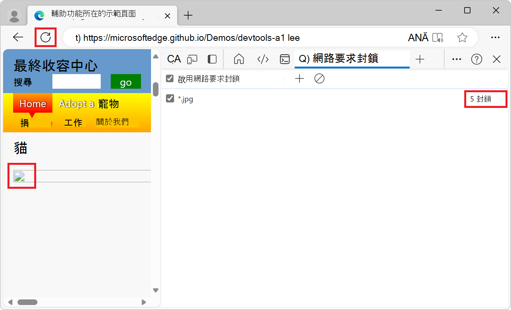
Task: Open the browser settings menu
Action: point(495,37)
